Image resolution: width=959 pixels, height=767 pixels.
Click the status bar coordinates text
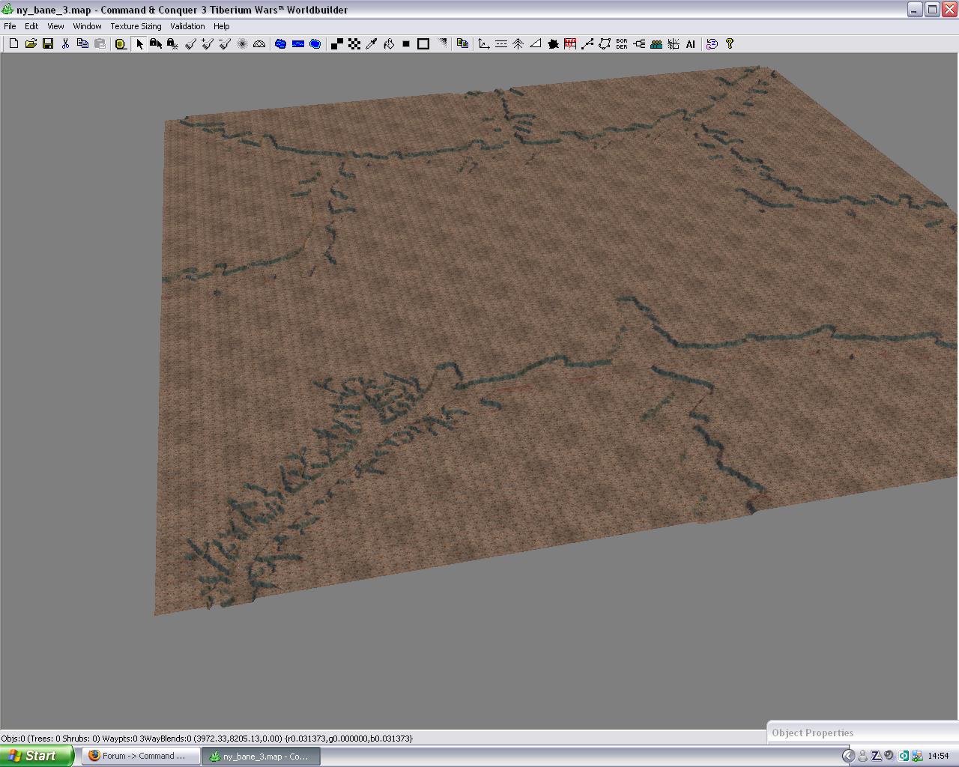(207, 739)
